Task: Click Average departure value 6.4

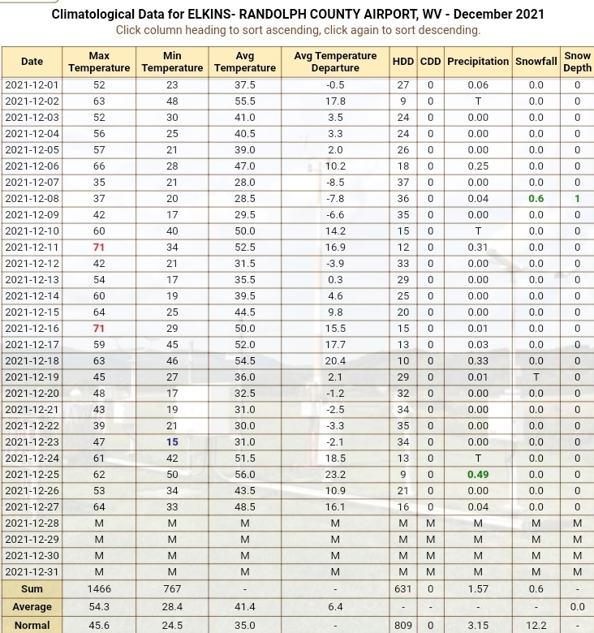Action: pyautogui.click(x=335, y=607)
